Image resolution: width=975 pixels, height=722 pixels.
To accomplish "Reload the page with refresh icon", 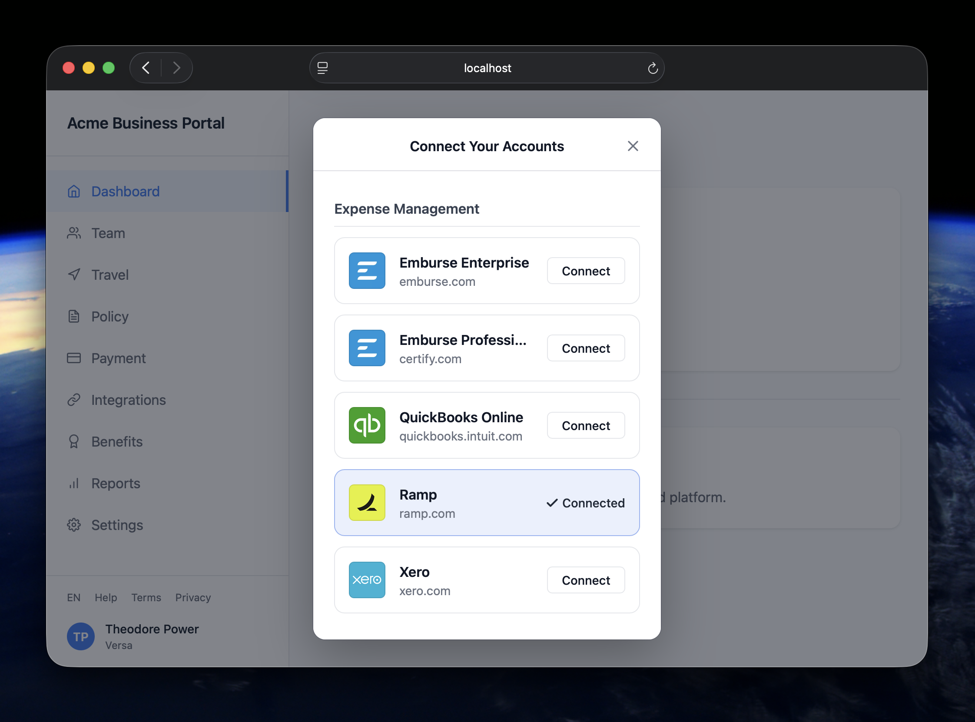I will (x=653, y=68).
